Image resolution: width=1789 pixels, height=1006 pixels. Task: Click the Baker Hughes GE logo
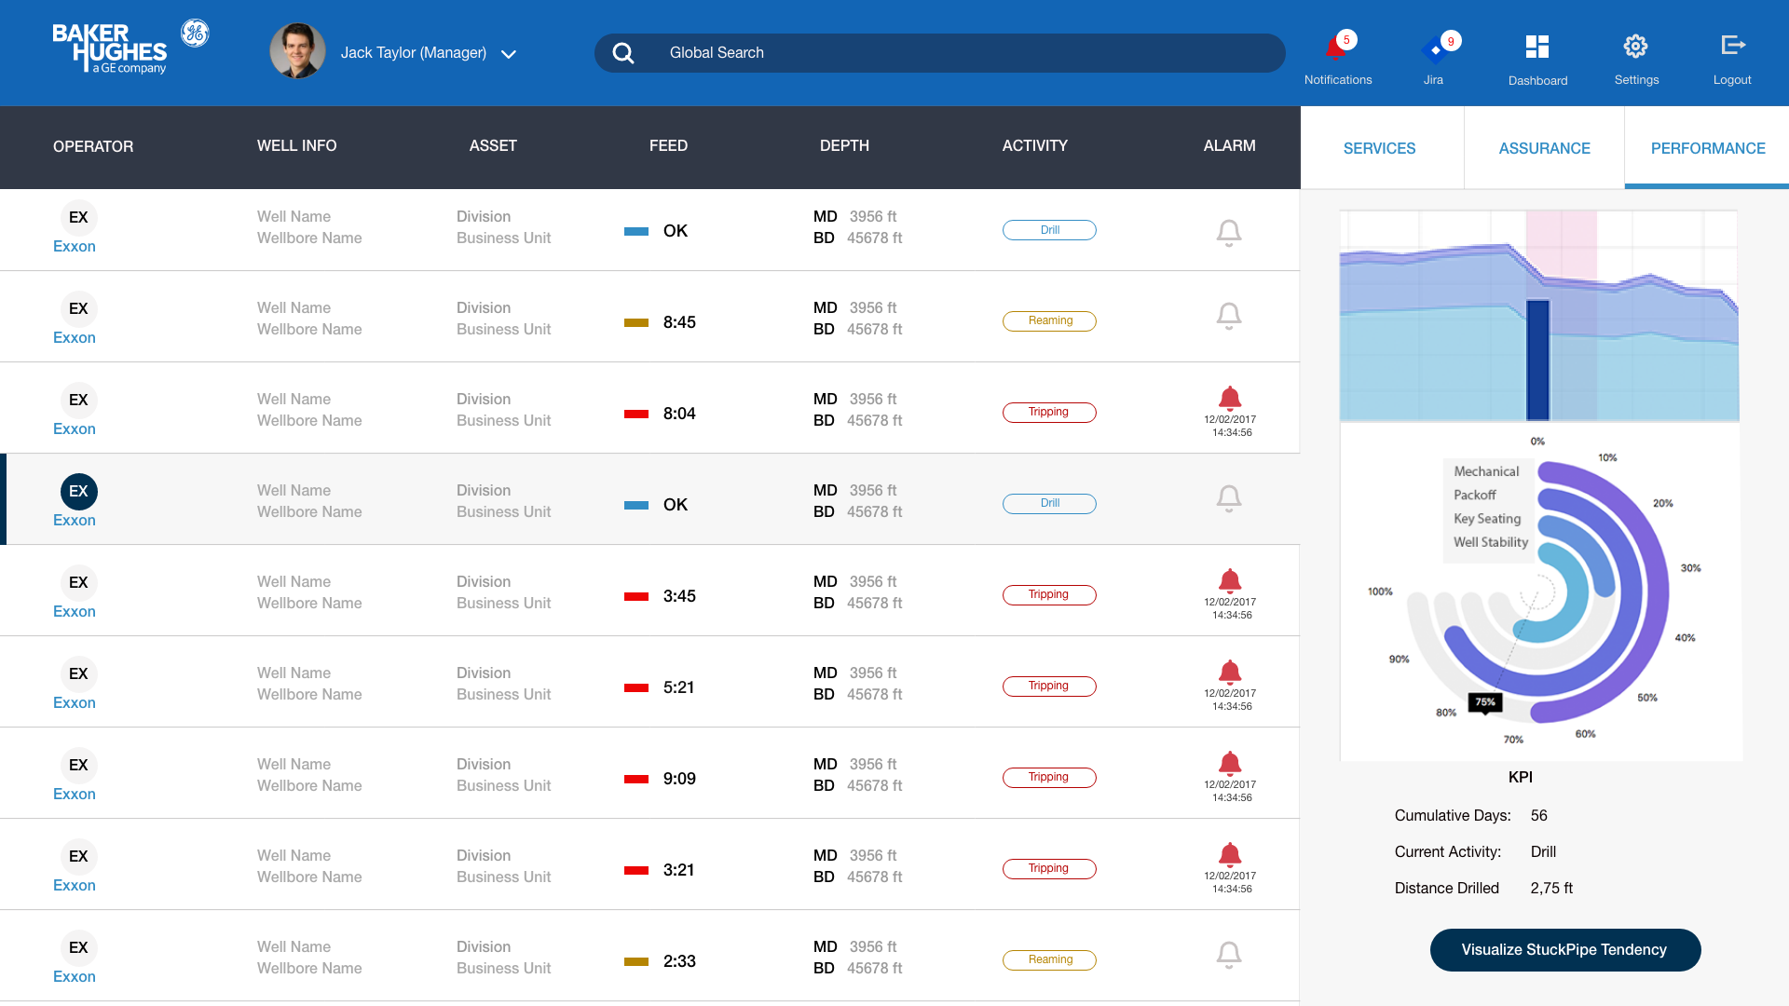(x=130, y=47)
